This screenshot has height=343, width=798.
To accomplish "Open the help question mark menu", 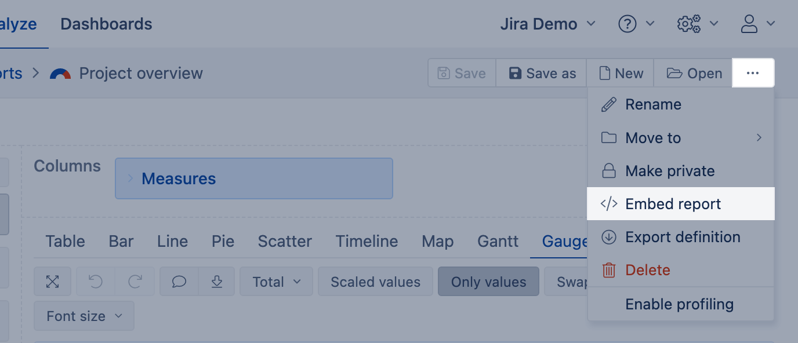I will click(x=636, y=24).
